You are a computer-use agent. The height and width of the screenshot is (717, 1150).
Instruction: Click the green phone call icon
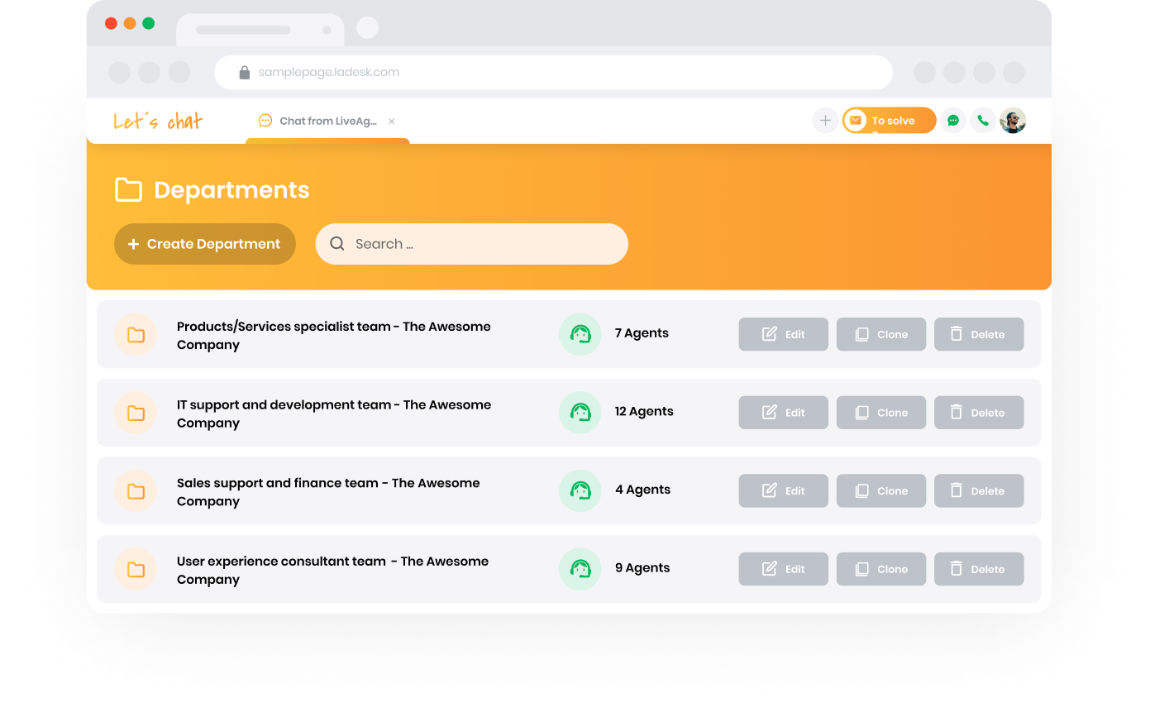point(982,121)
